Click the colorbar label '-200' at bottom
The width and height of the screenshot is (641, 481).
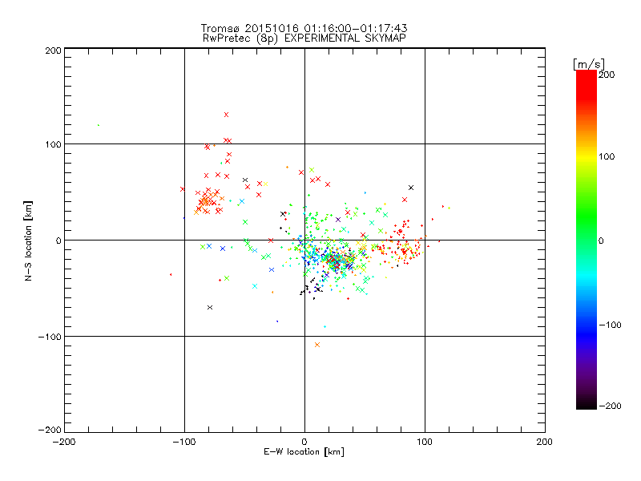tap(610, 406)
